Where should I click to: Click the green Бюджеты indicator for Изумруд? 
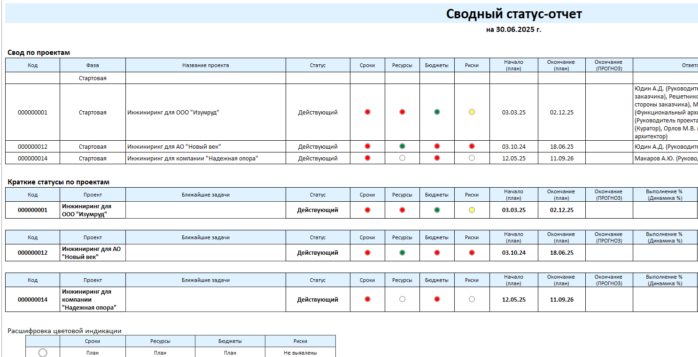click(x=437, y=112)
